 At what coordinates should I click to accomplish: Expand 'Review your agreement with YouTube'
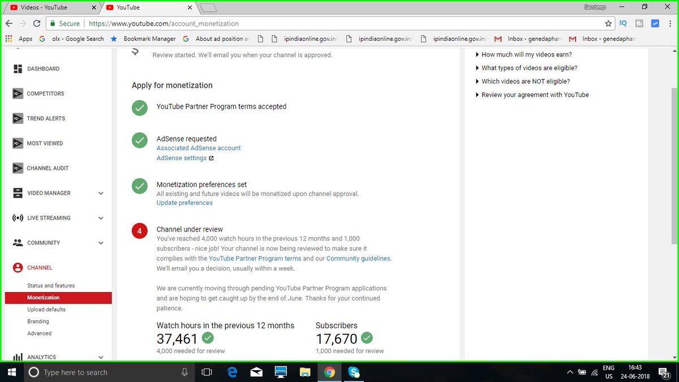[x=532, y=95]
